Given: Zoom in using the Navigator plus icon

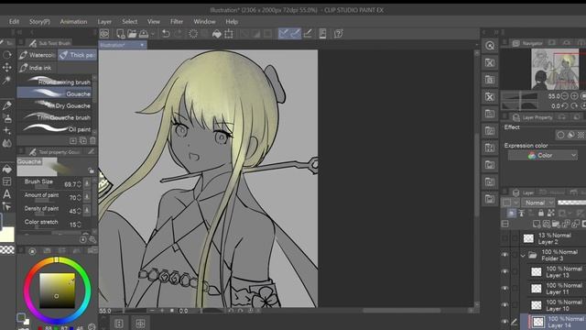Looking at the screenshot, I should coord(574,96).
